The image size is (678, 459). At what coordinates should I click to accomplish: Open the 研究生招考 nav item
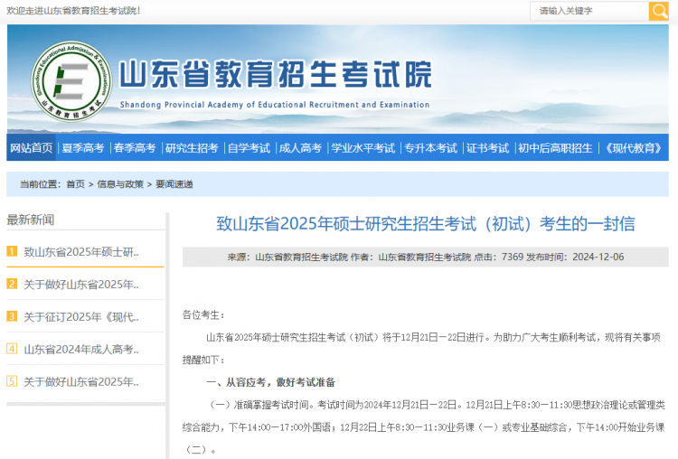click(x=192, y=148)
